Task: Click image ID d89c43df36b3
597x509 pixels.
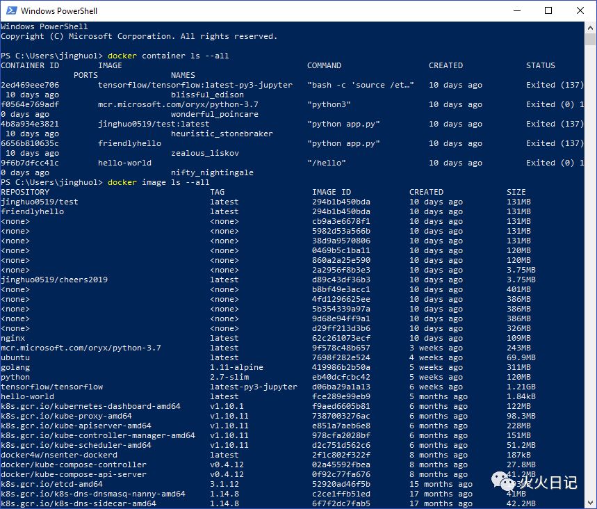Action: (341, 280)
